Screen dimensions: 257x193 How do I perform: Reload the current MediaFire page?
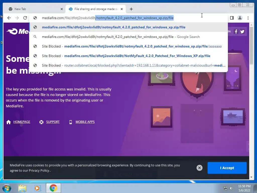25,18
